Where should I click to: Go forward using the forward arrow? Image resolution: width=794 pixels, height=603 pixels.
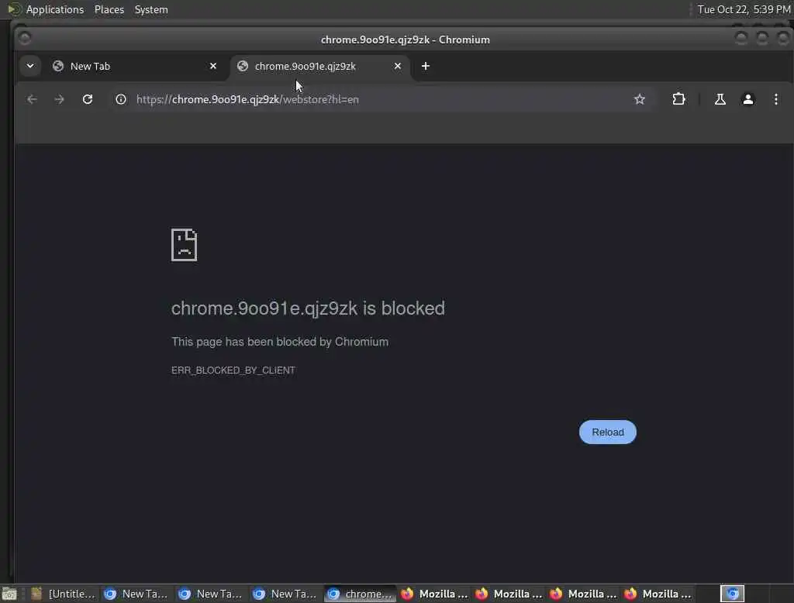(59, 99)
